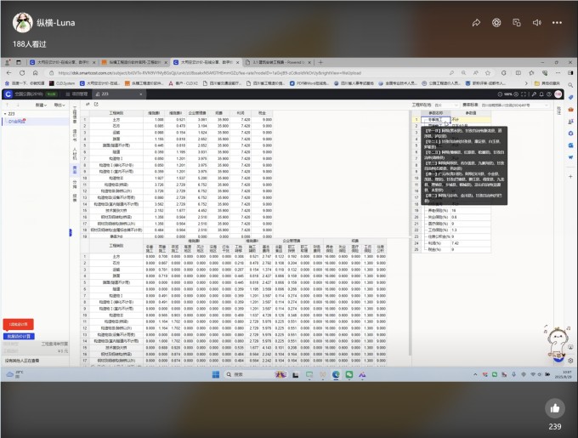
Task: Click the Windows Start button on taskbar
Action: coord(218,374)
